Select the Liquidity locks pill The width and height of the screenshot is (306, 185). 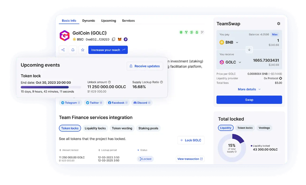click(x=95, y=128)
